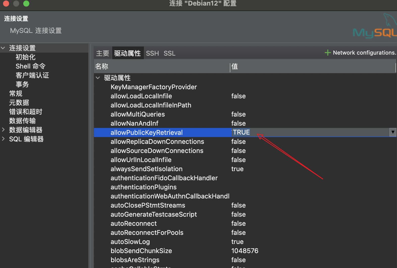The width and height of the screenshot is (397, 268).
Task: Click the 名称 column header
Action: [162, 66]
